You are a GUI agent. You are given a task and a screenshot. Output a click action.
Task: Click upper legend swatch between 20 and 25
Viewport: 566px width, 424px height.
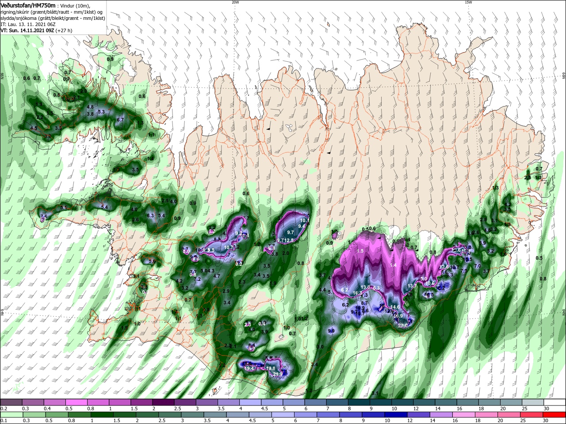coord(511,402)
